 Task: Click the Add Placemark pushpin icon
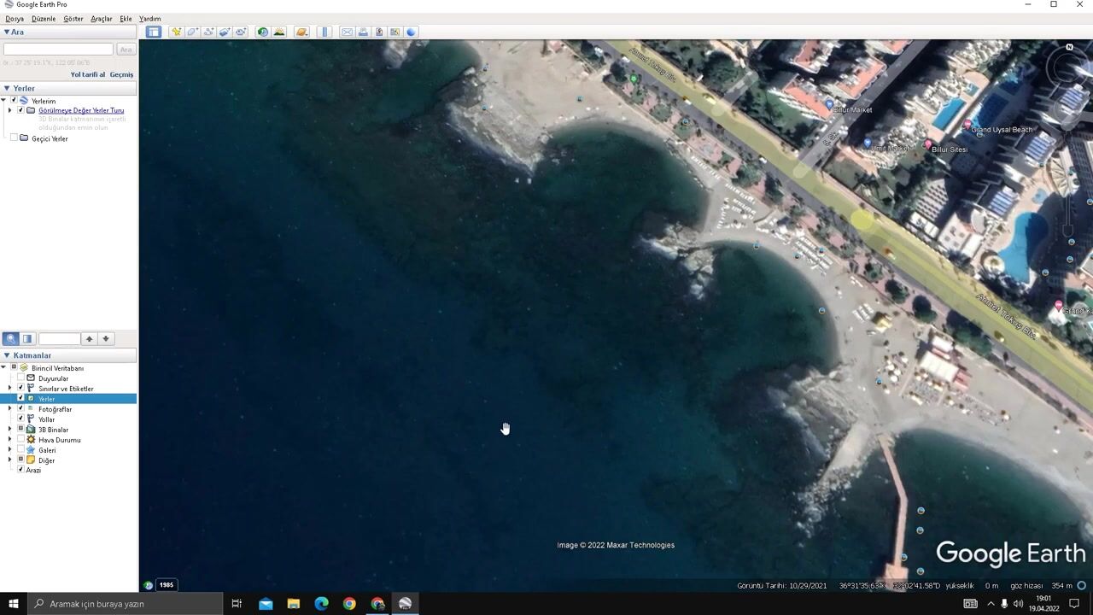pos(176,32)
